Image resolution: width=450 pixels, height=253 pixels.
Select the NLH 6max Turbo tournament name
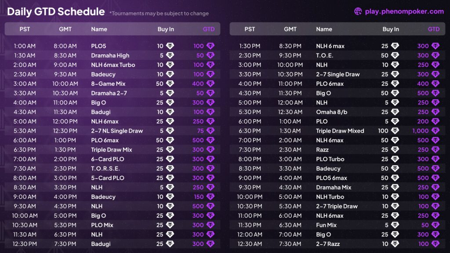[x=113, y=65]
